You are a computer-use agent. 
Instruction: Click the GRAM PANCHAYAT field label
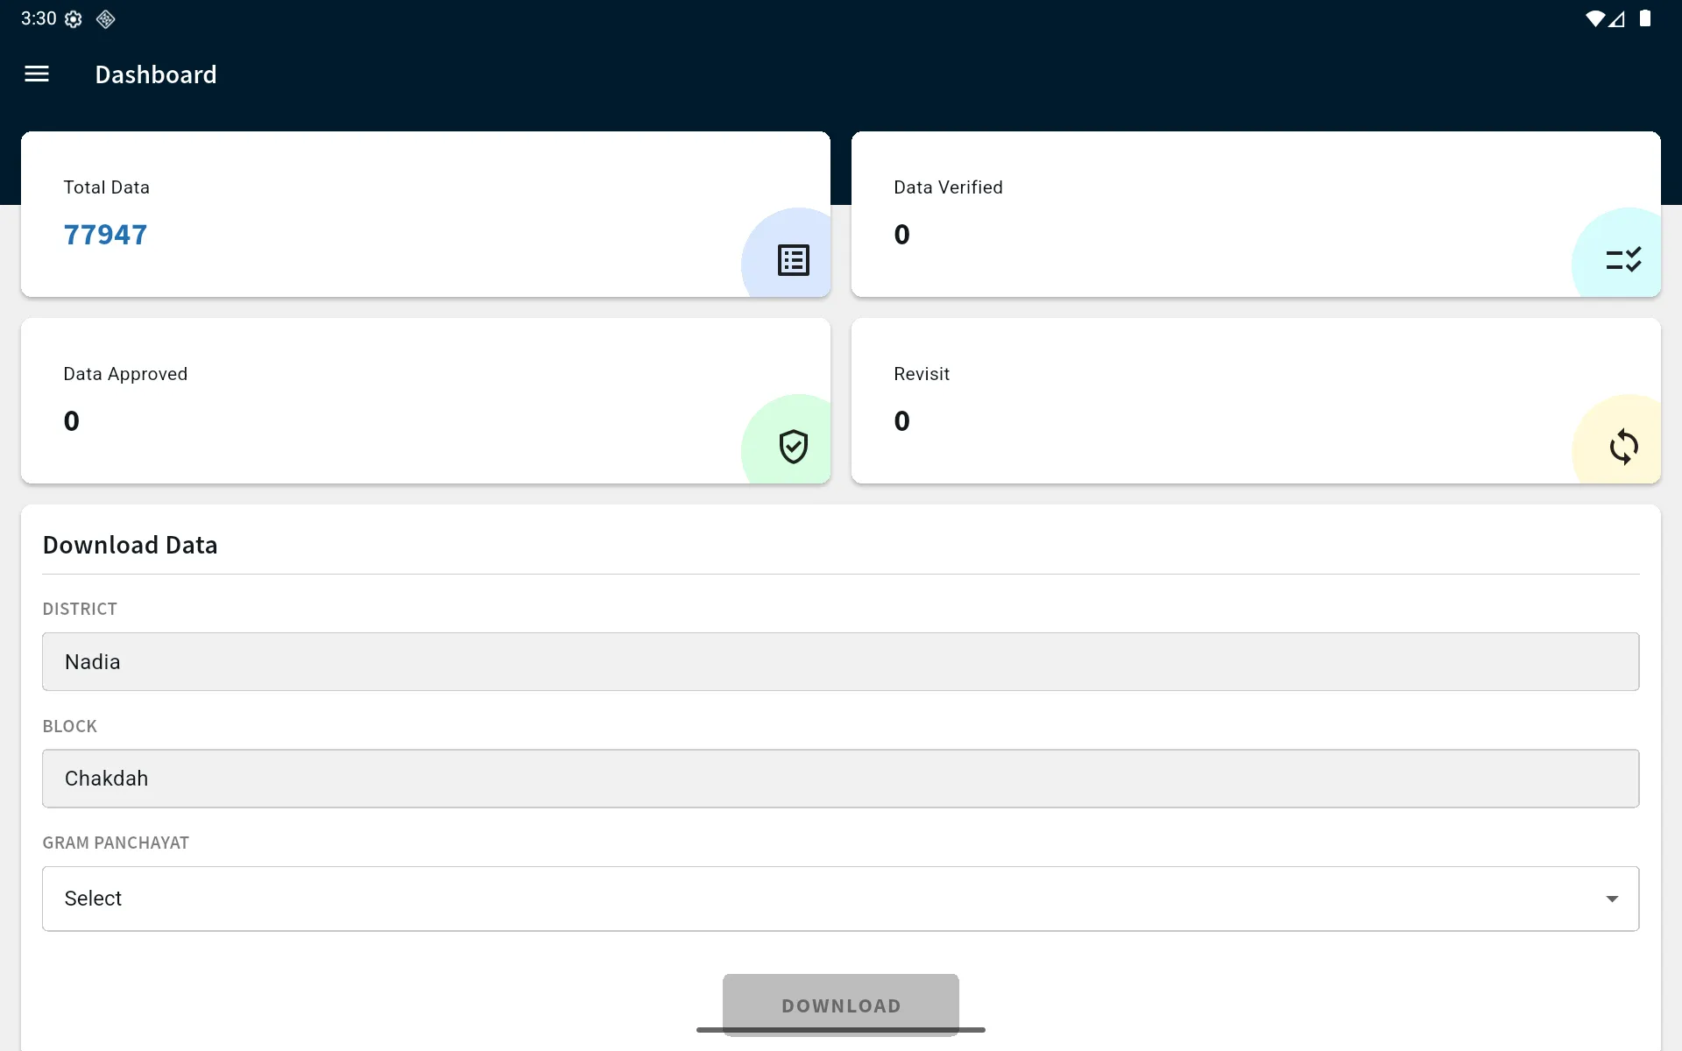(116, 843)
